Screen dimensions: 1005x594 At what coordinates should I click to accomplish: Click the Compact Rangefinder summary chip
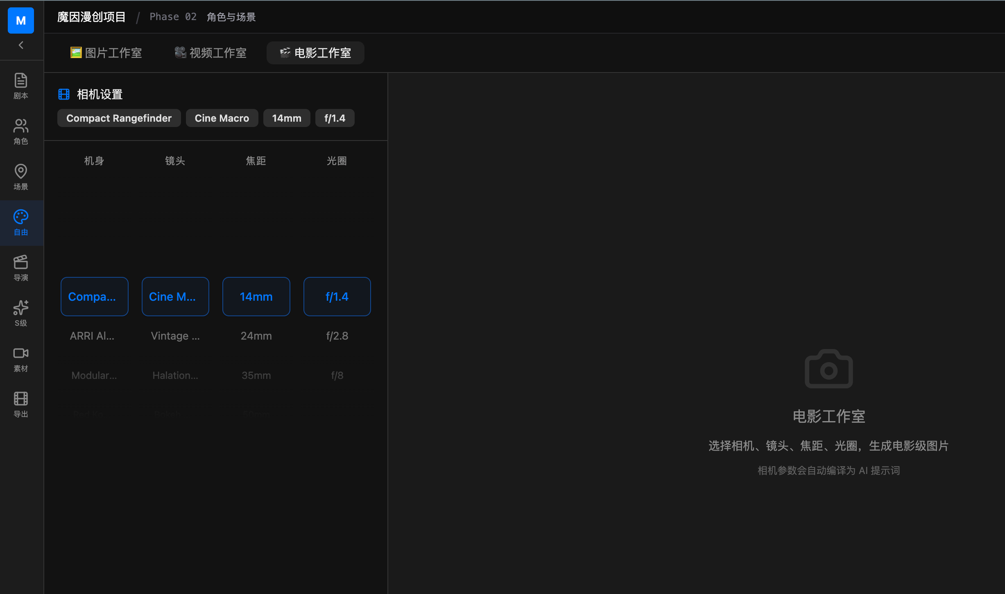coord(119,118)
